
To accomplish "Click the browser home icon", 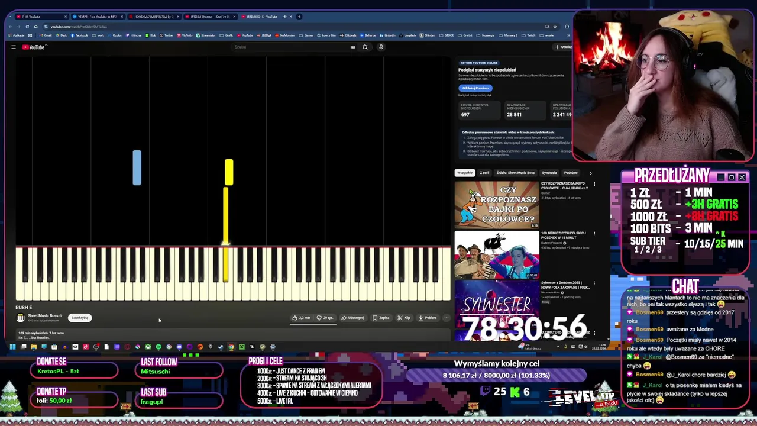I will coord(35,27).
